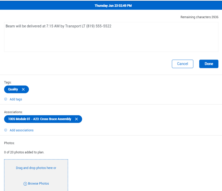Viewport: 222px width, 191px height.
Task: Click the plus icon beside Add associations
Action: pyautogui.click(x=6, y=130)
